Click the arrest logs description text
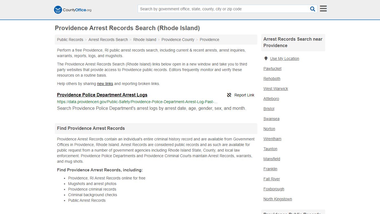This screenshot has width=380, height=214. click(151, 108)
